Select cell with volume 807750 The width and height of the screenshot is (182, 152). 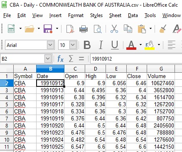(161, 118)
